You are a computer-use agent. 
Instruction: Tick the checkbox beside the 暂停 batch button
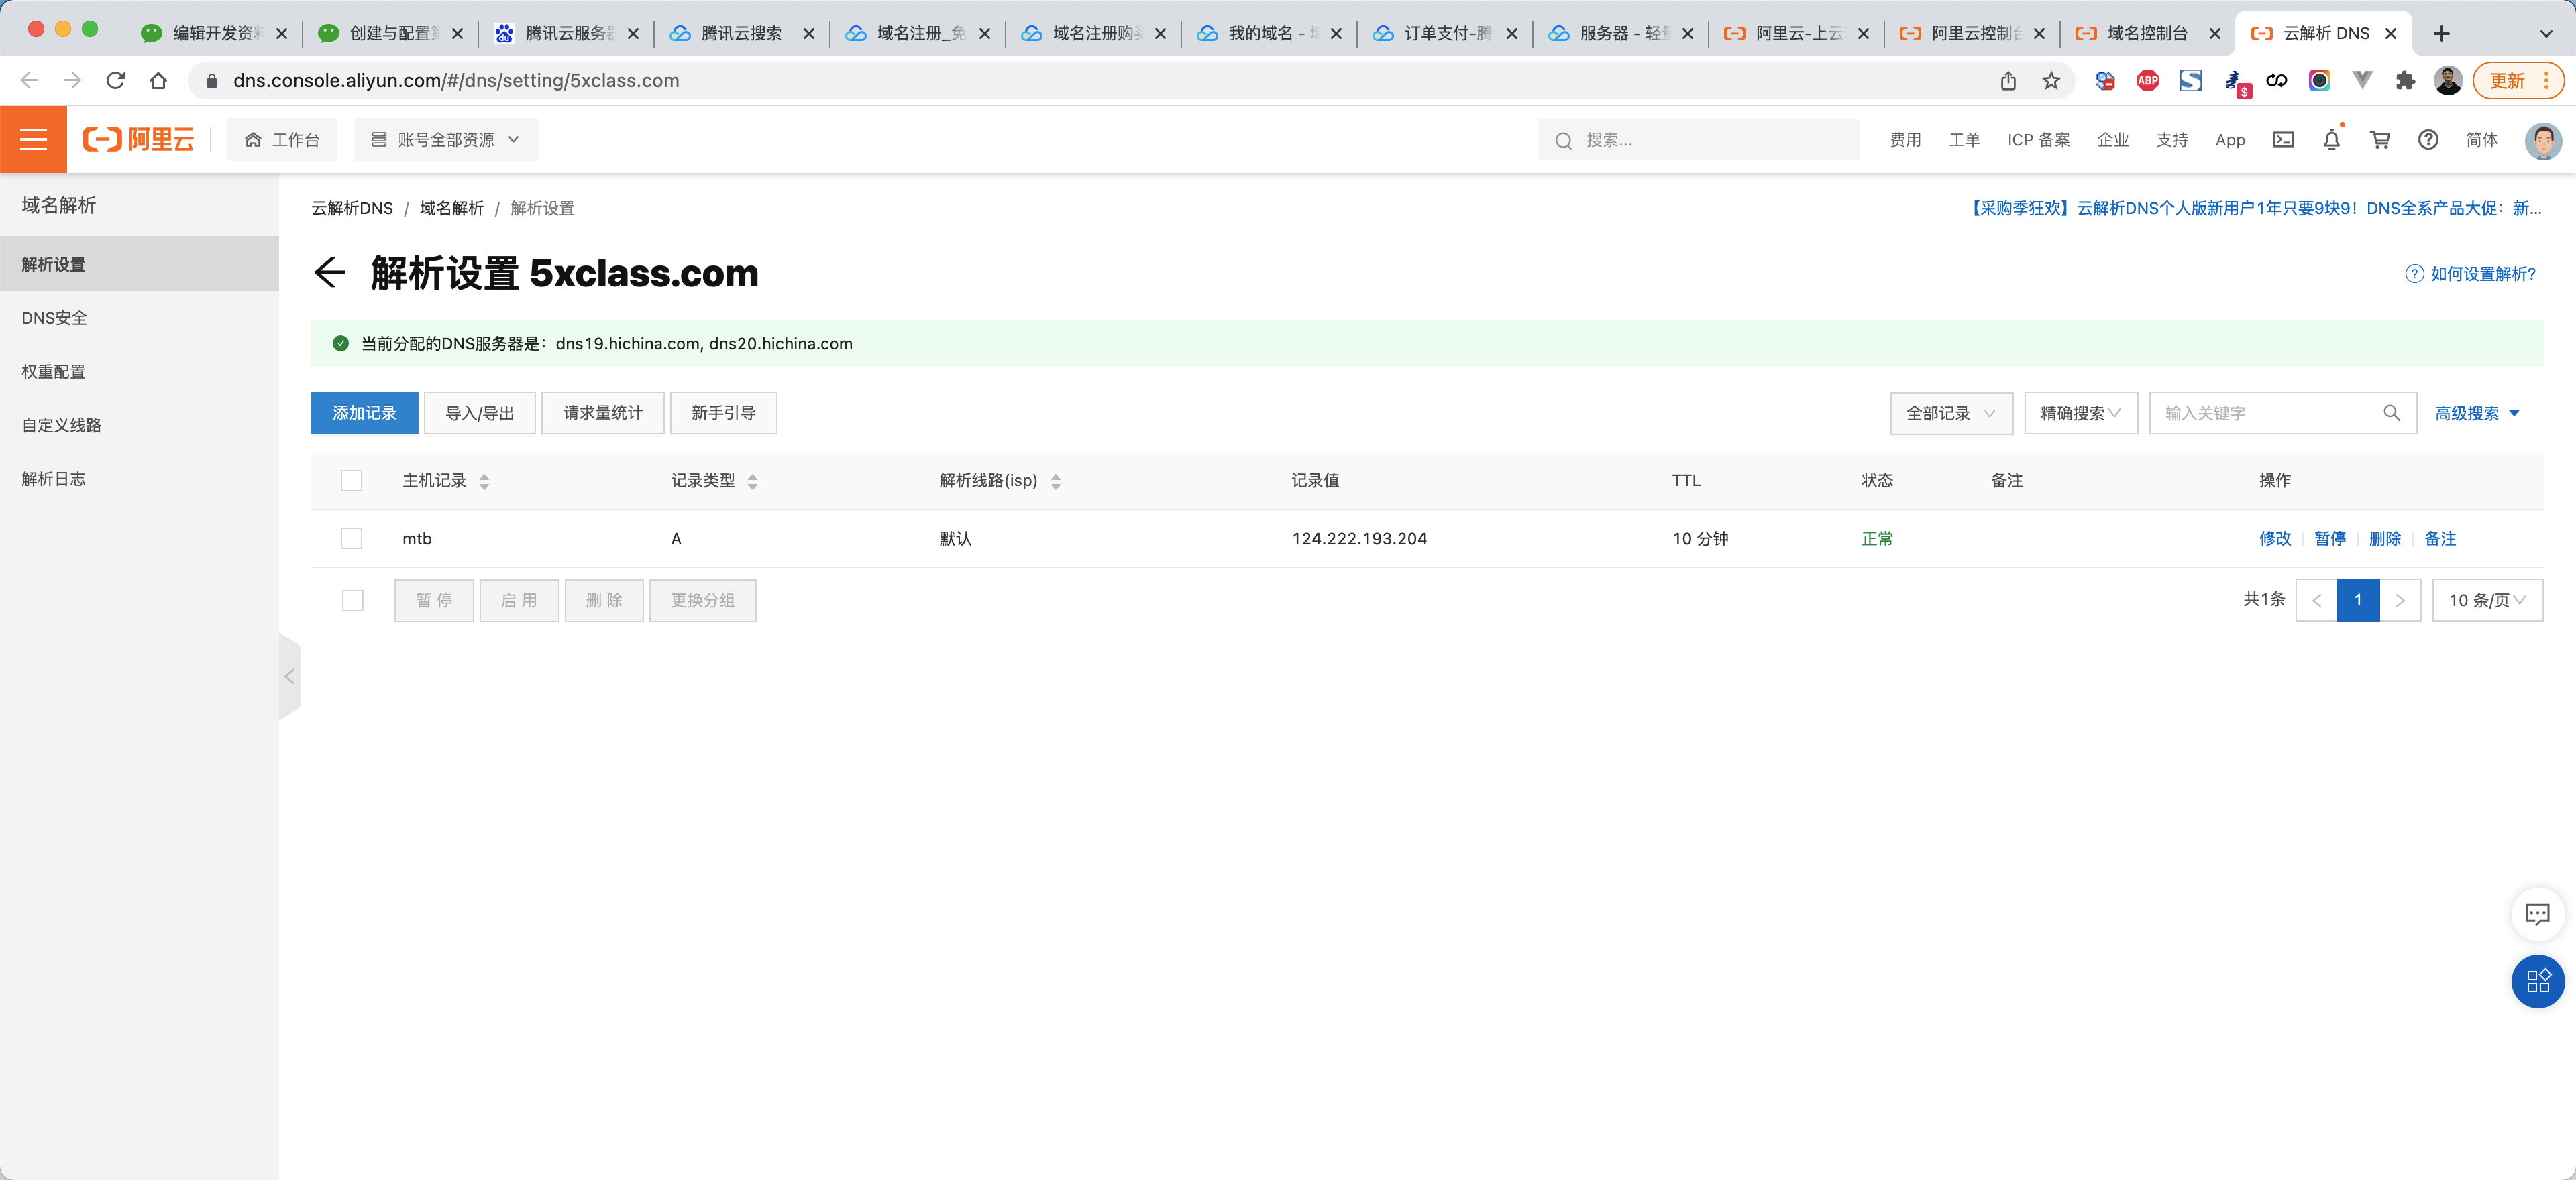click(352, 601)
